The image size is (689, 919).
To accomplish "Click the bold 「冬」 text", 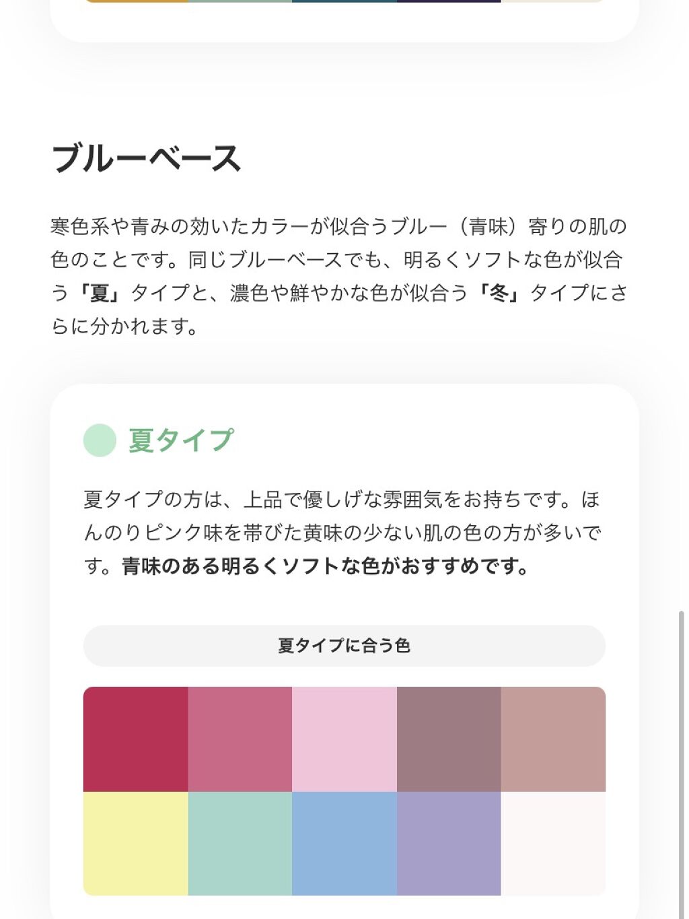I will tap(499, 293).
